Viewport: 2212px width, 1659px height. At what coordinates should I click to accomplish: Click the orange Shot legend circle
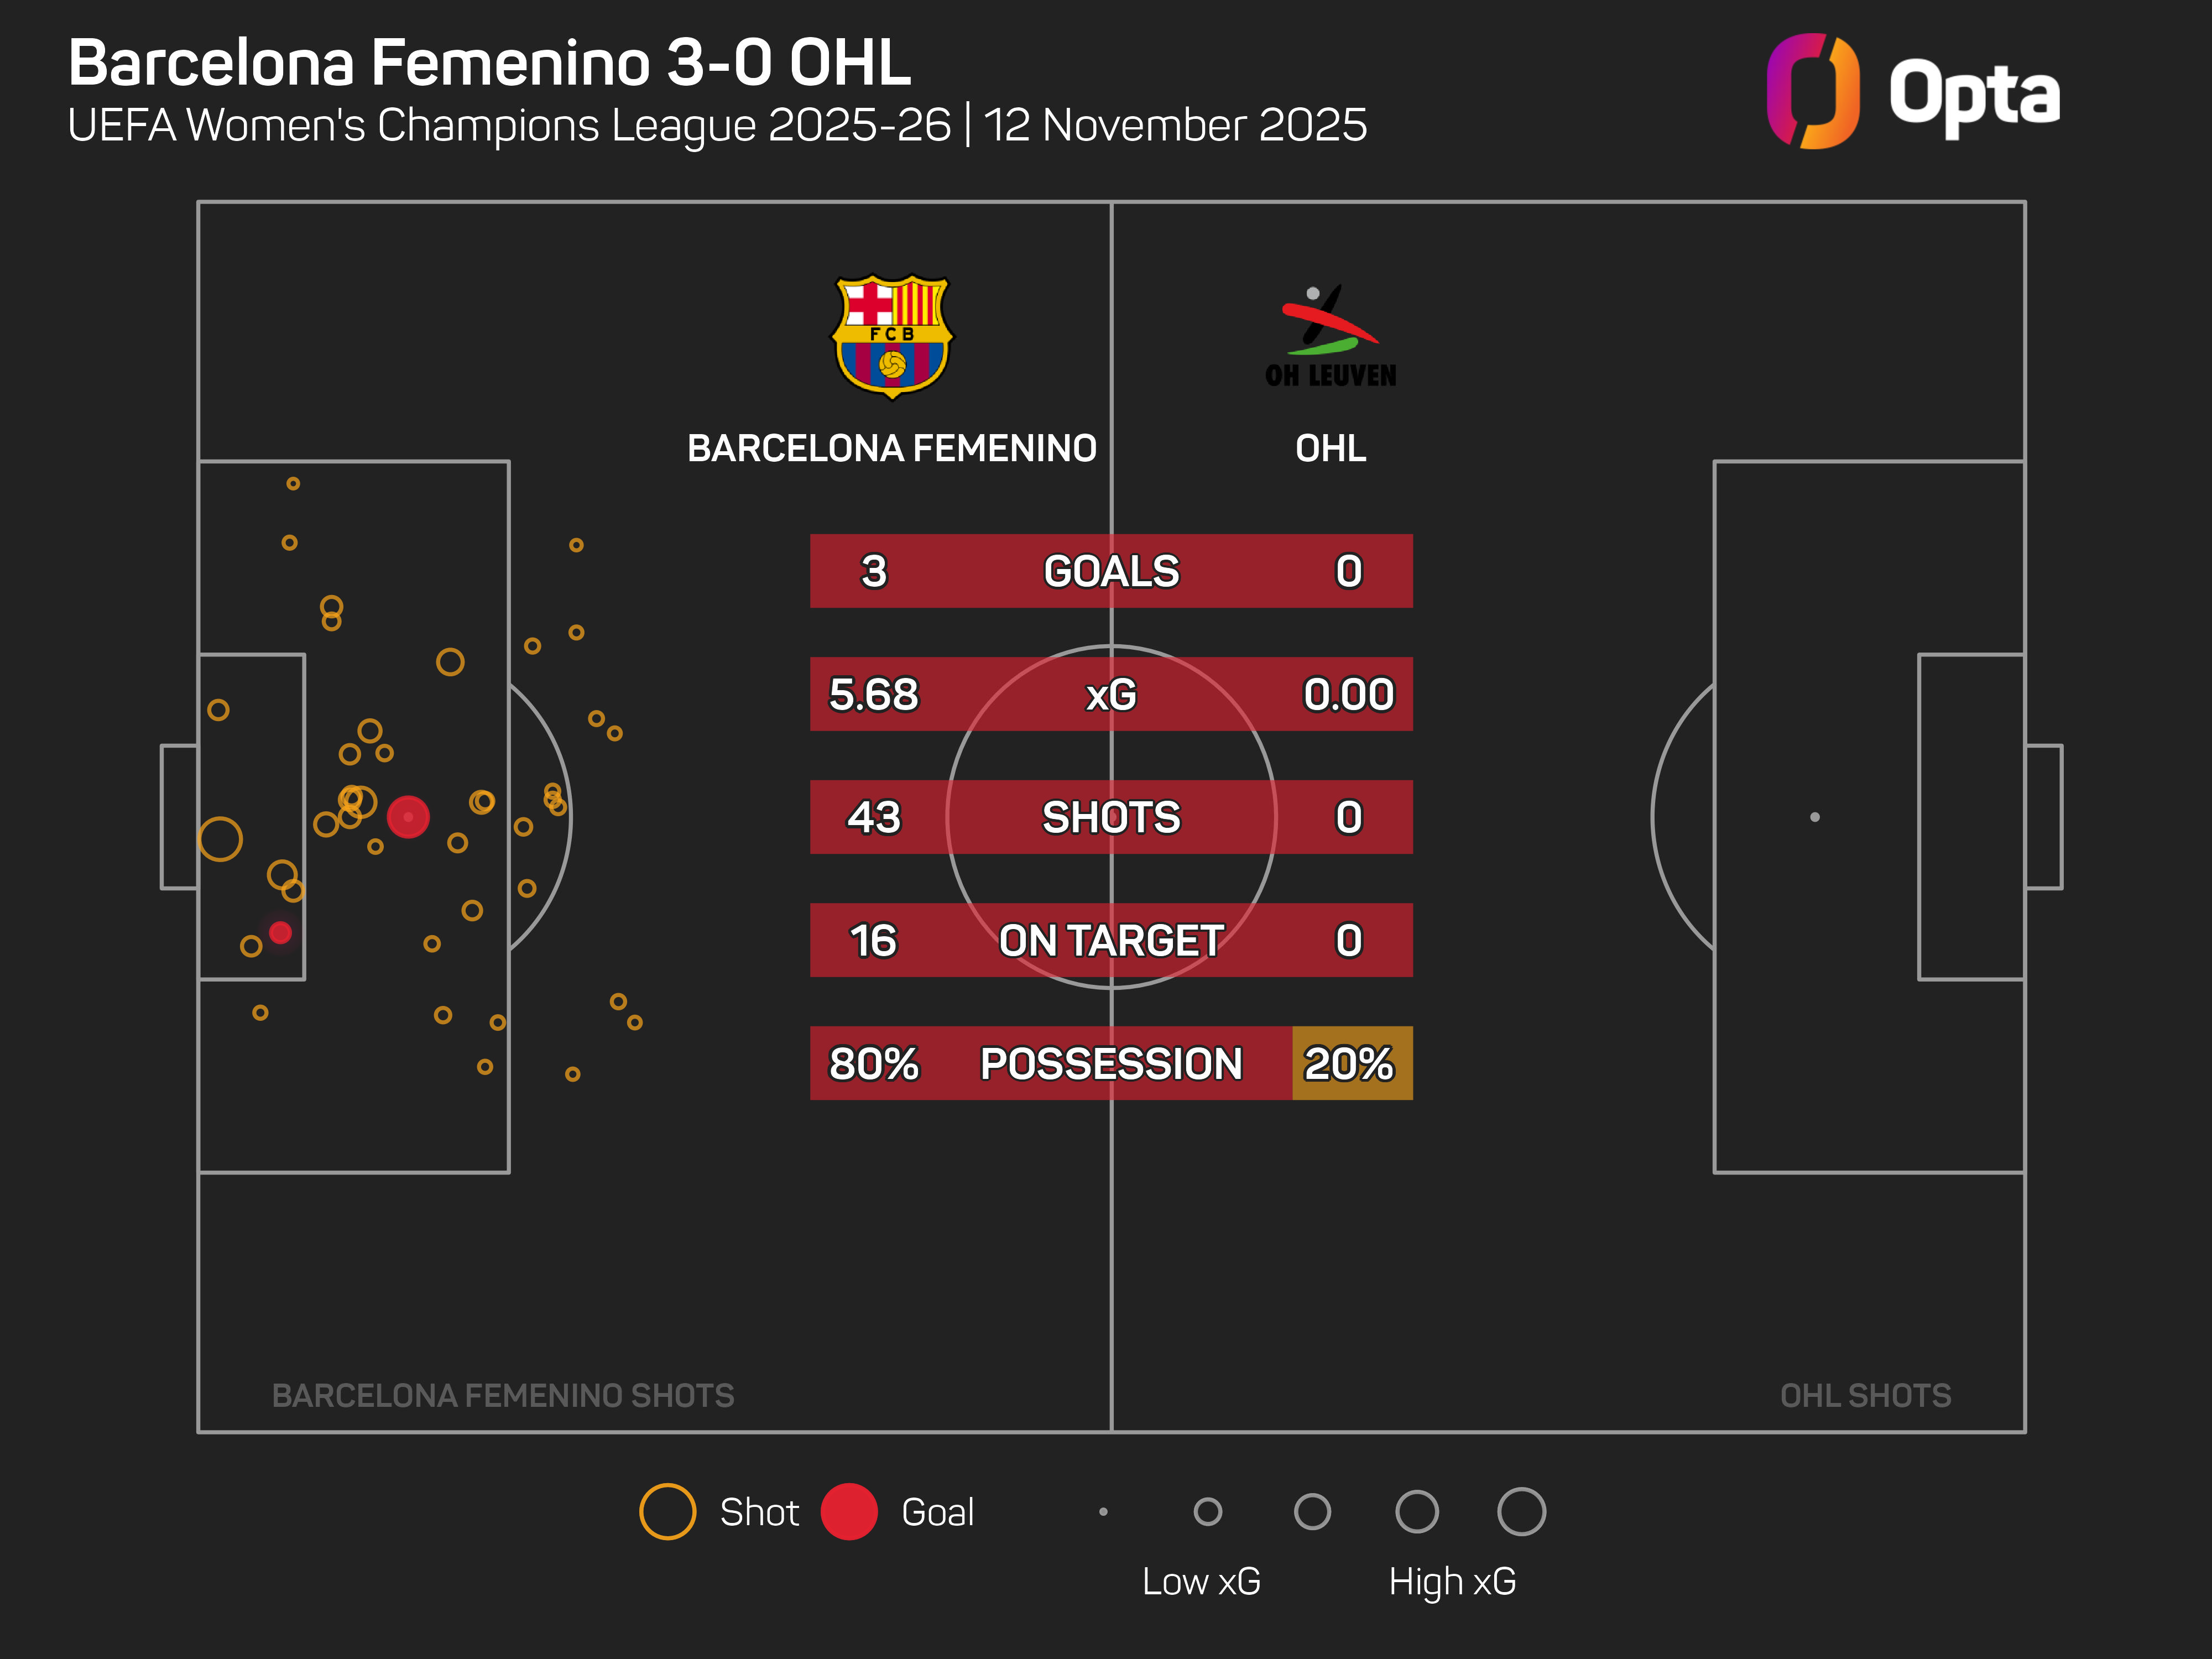coord(667,1511)
